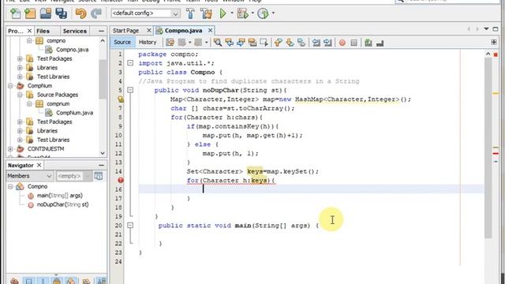Click the Save All toolbar icon
This screenshot has width=505, height=284.
(61, 13)
